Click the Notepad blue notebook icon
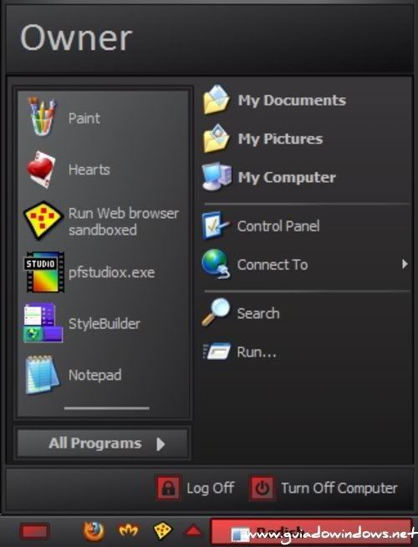The image size is (418, 547). tap(42, 375)
